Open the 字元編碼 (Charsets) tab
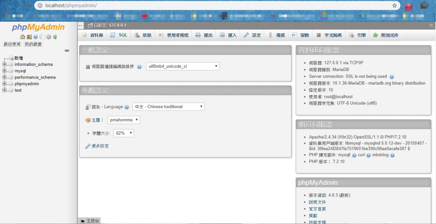This screenshot has width=436, height=224. (329, 35)
